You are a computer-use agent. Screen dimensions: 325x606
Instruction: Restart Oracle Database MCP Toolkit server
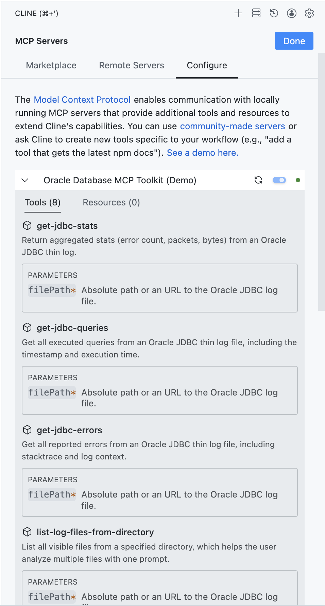[x=258, y=180]
